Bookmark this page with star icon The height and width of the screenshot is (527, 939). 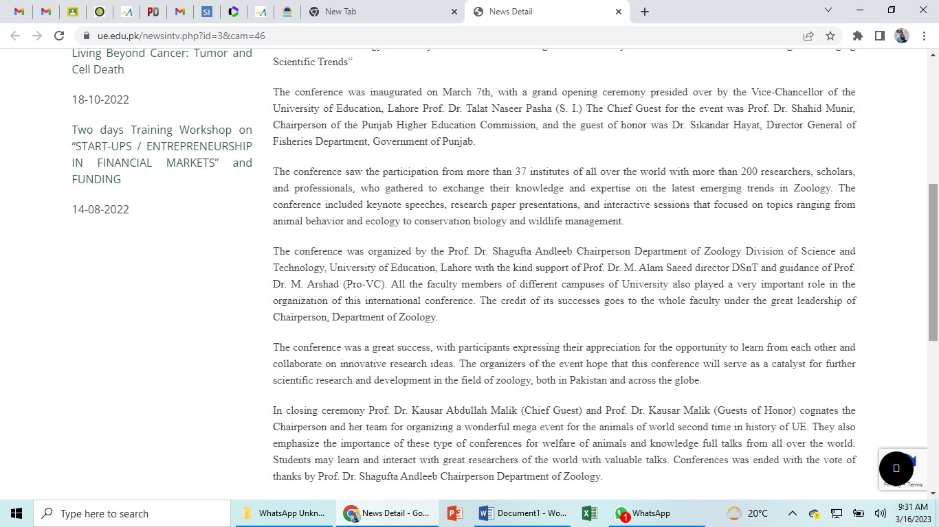[x=830, y=36]
